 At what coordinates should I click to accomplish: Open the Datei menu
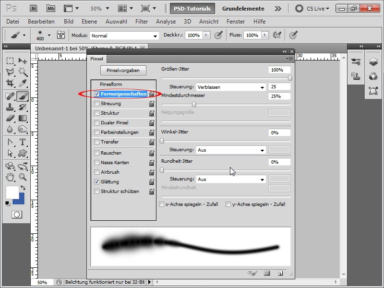coord(13,22)
